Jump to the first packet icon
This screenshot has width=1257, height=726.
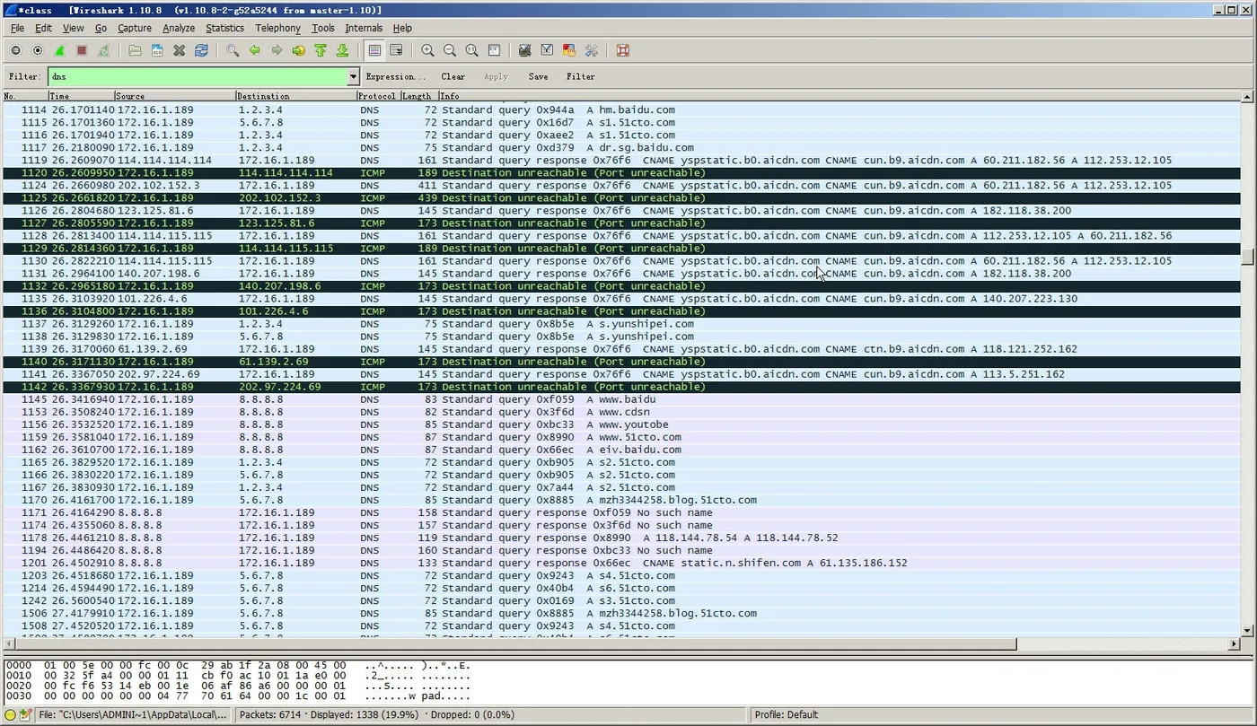pyautogui.click(x=321, y=50)
